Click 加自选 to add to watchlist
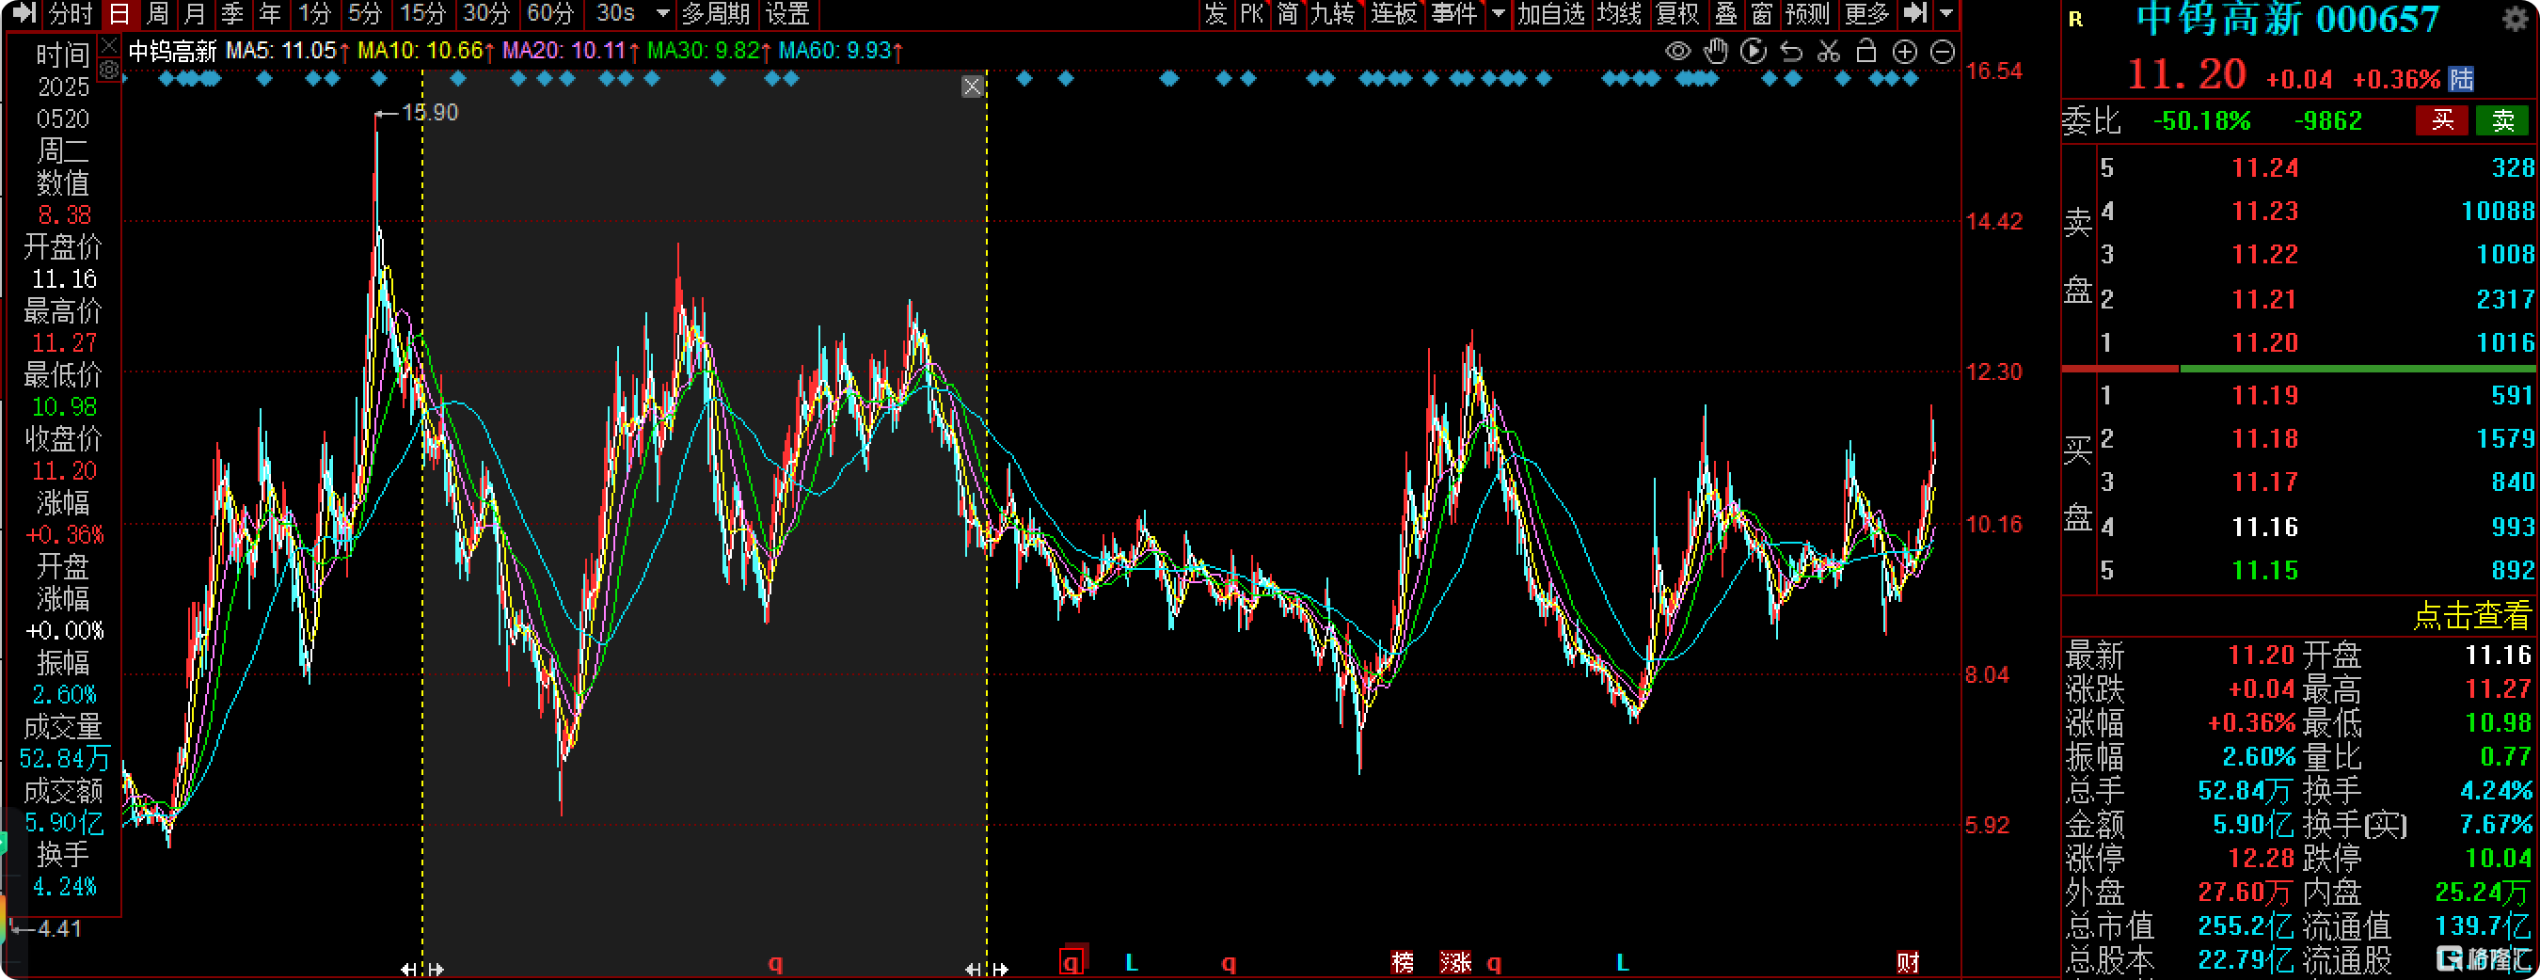The width and height of the screenshot is (2540, 980). [1550, 14]
